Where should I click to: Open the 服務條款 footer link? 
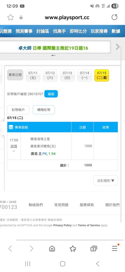[x=87, y=205]
